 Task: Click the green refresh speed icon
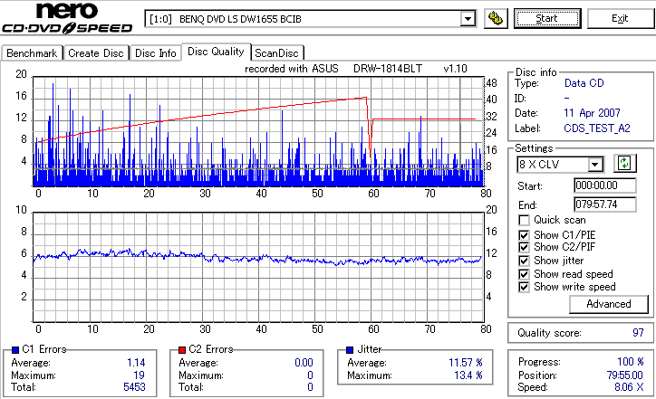[x=624, y=163]
